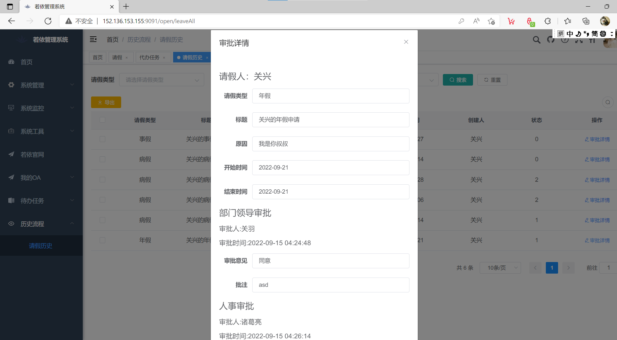
Task: Close the 审批详情 dialog
Action: click(x=406, y=42)
